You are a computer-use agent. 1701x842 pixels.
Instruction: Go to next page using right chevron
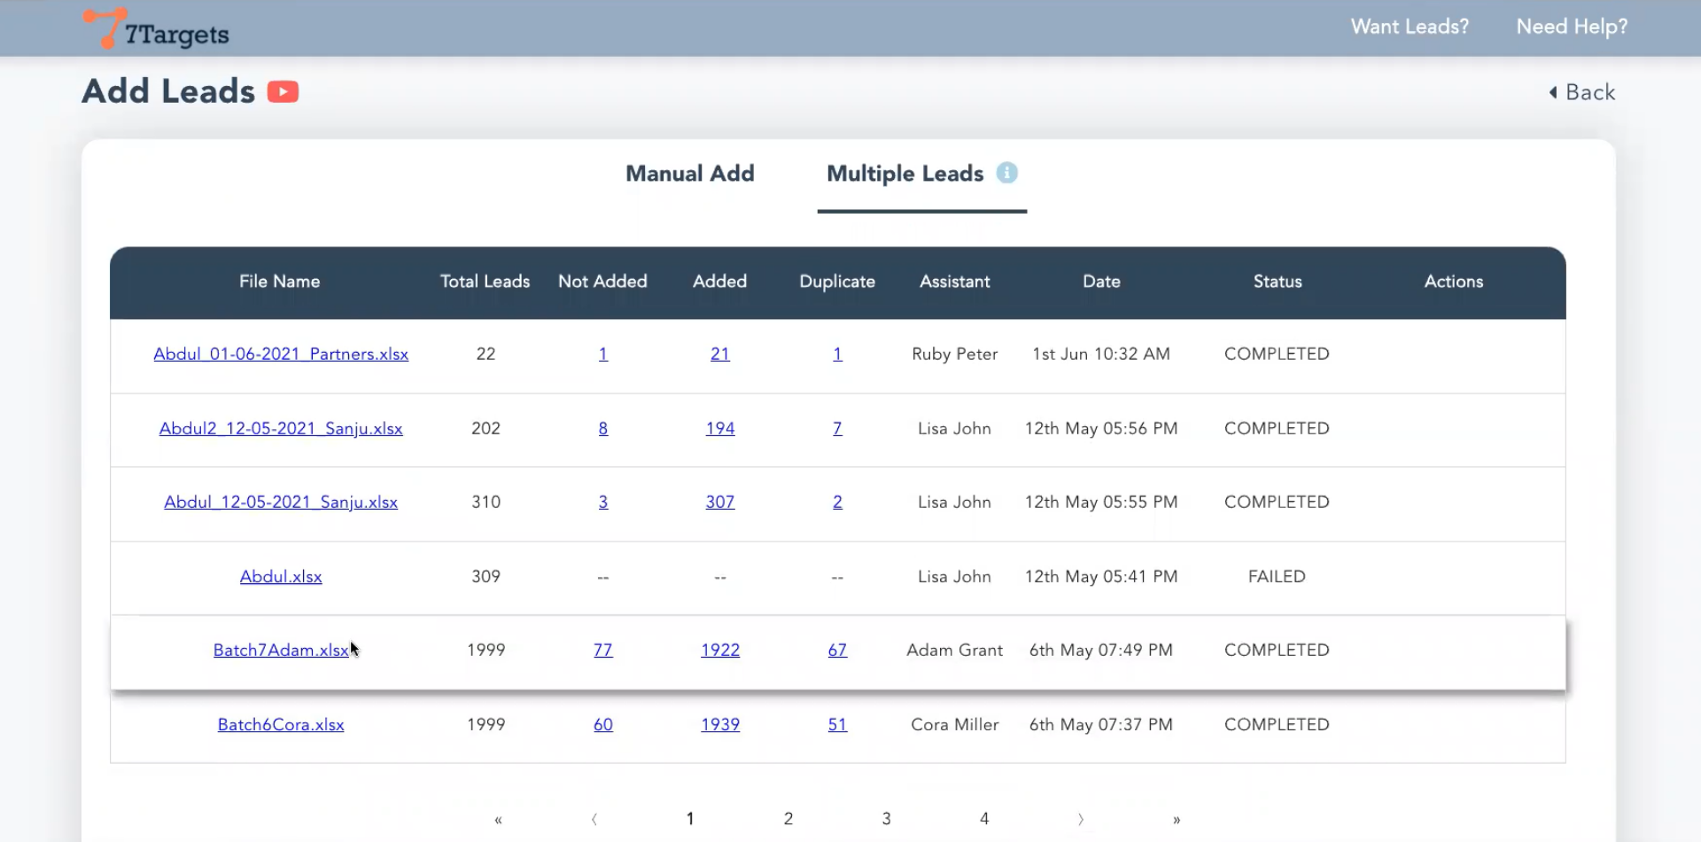pyautogui.click(x=1080, y=820)
